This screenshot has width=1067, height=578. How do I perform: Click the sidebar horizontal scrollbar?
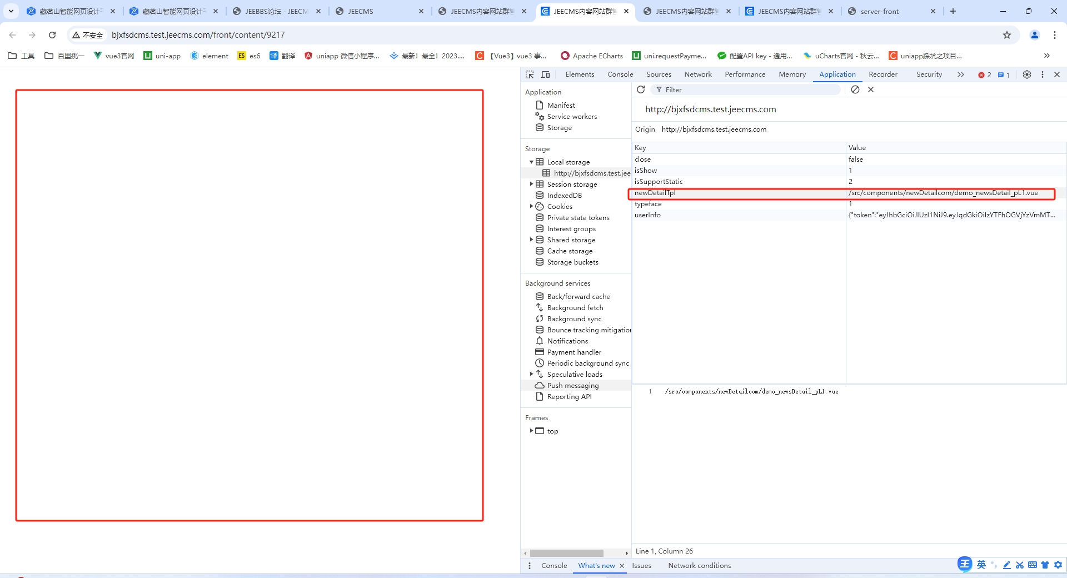(x=566, y=553)
